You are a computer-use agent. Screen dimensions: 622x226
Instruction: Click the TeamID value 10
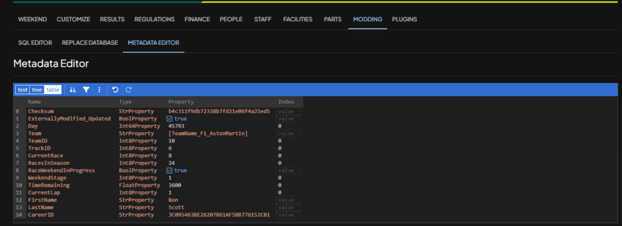171,141
